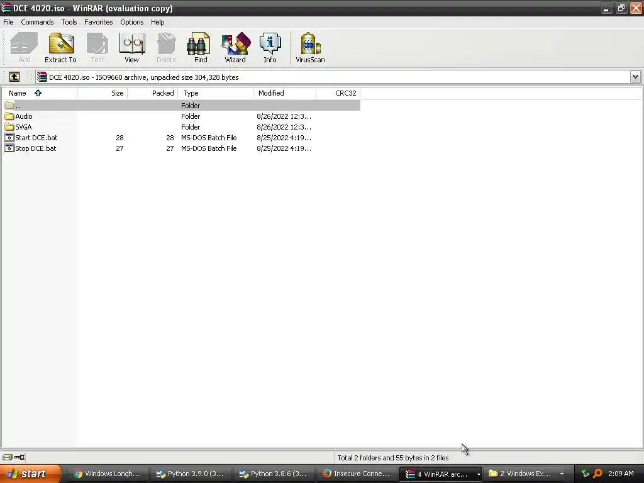
Task: Click the WinRAR title bar icon
Action: pos(6,8)
